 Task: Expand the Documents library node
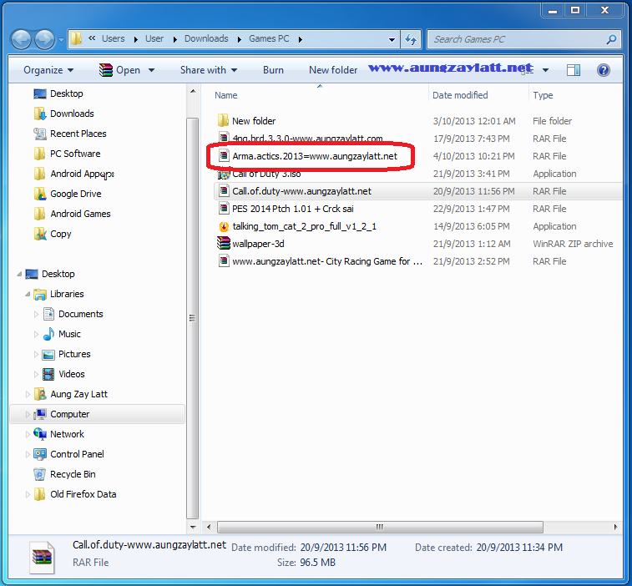point(36,314)
